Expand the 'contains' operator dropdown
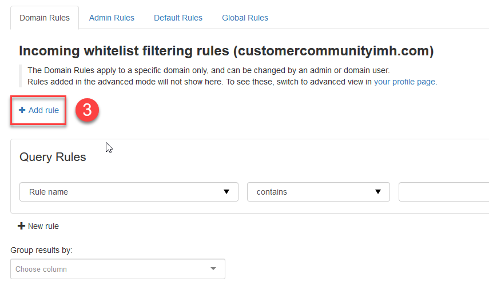 pos(312,192)
